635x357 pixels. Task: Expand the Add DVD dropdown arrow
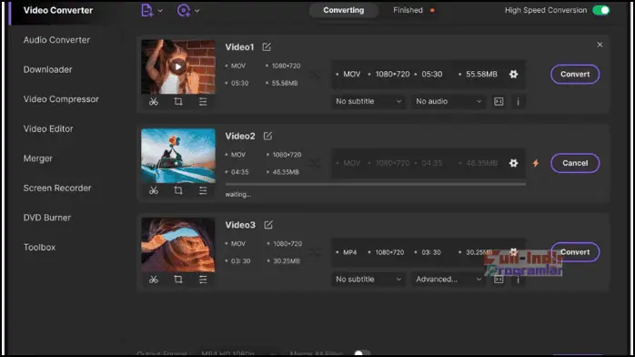click(197, 11)
